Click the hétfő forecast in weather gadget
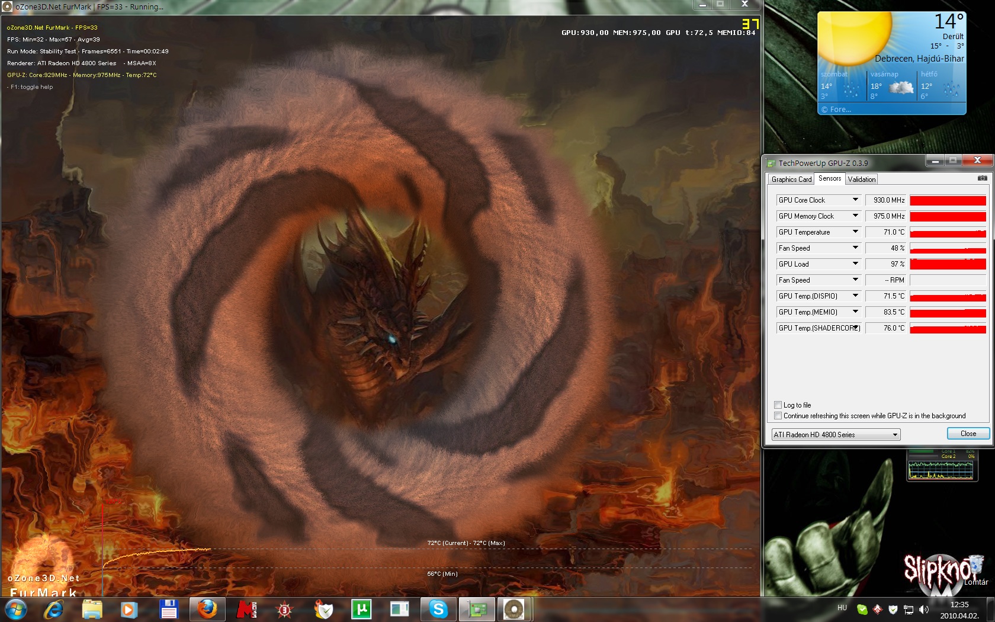This screenshot has height=622, width=995. (941, 86)
